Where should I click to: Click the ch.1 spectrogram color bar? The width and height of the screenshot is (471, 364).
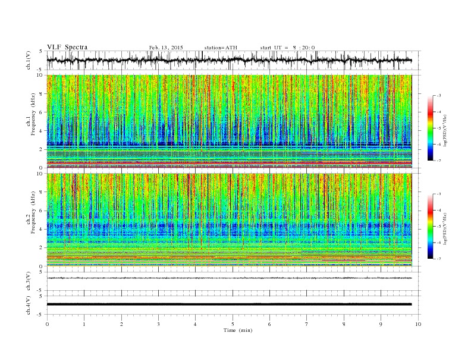point(430,128)
